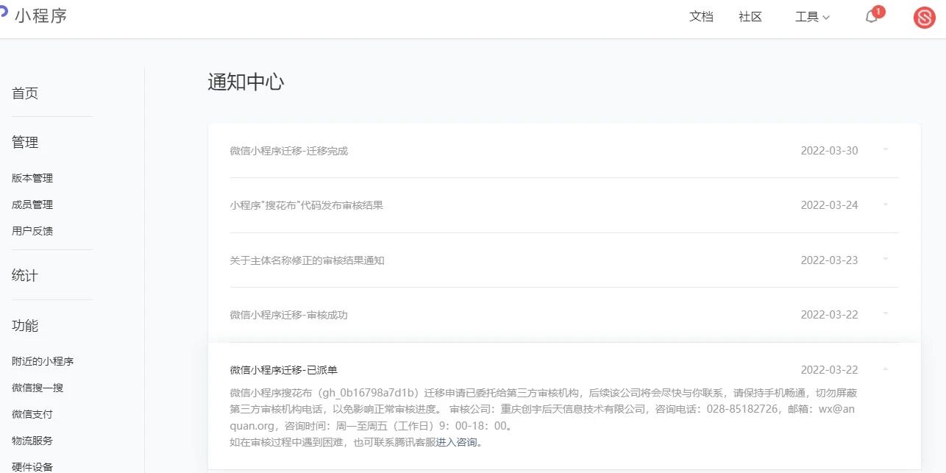Open 硬件设备 in sidebar
This screenshot has height=473, width=946.
(x=32, y=466)
